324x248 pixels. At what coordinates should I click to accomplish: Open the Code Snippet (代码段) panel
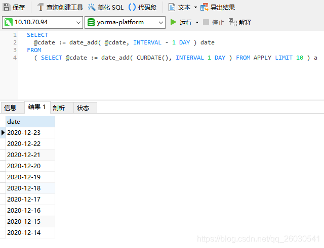click(x=142, y=7)
